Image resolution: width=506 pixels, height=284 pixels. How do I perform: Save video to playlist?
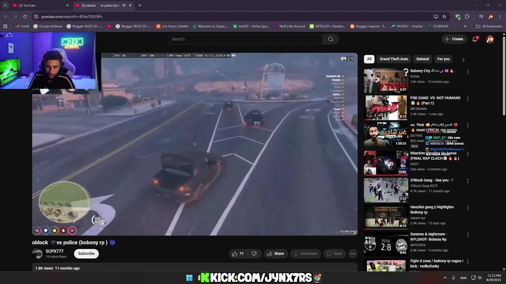click(334, 254)
